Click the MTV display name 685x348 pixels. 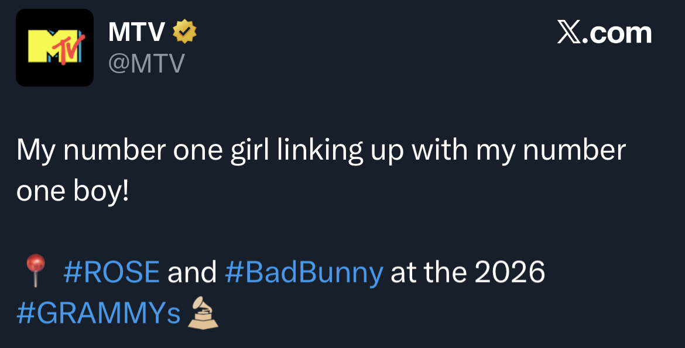[136, 32]
